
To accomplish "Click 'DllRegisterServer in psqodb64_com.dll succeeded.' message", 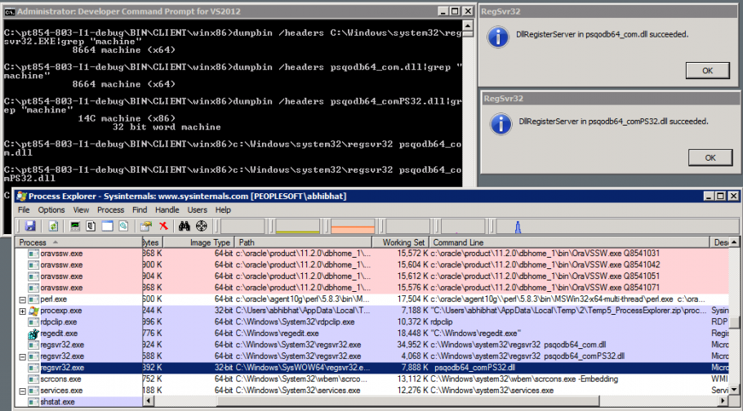I will (x=602, y=34).
